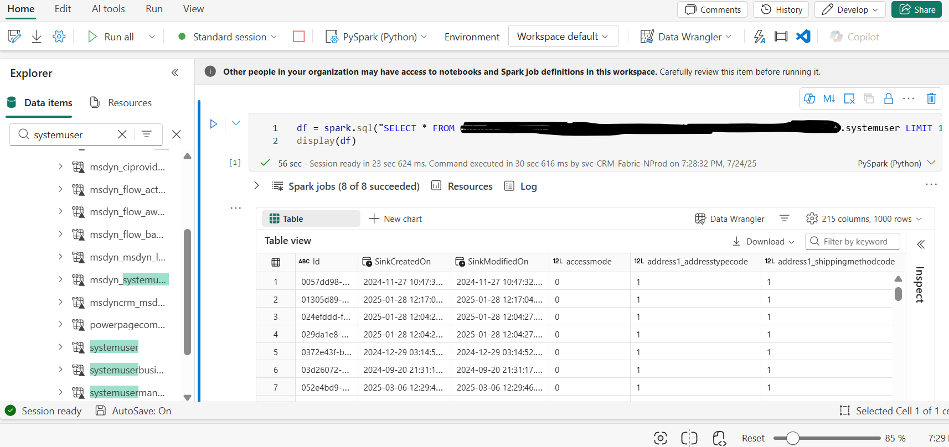Viewport: 949px width, 447px height.
Task: Open the Comments pane button
Action: click(713, 9)
